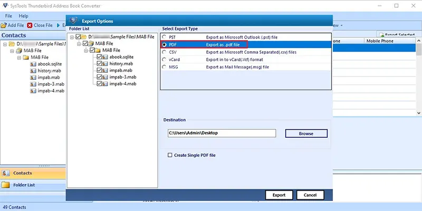
Task: Select the MSG export type radio button
Action: tap(164, 67)
